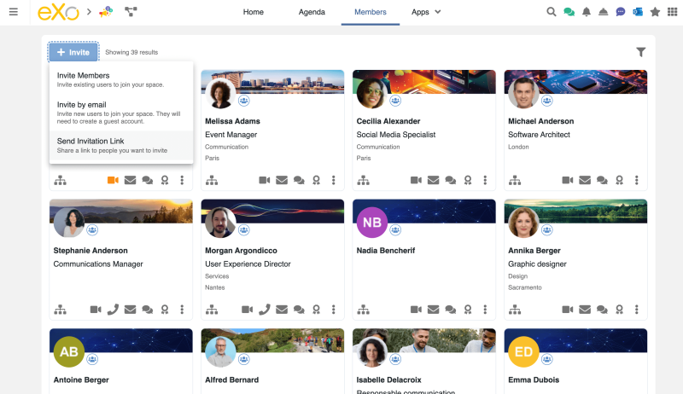This screenshot has height=394, width=683.
Task: Open more options for Morgan Argondicco
Action: tap(334, 310)
